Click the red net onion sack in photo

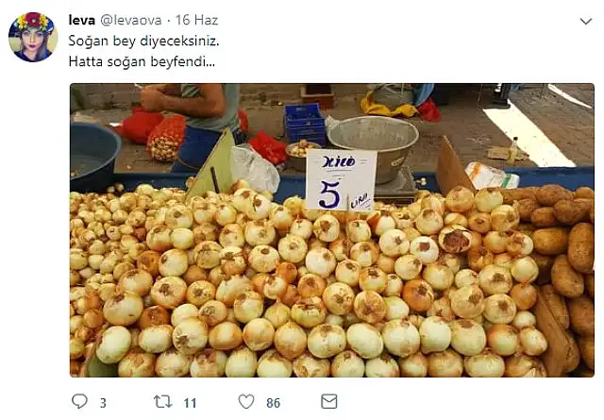pos(166,139)
